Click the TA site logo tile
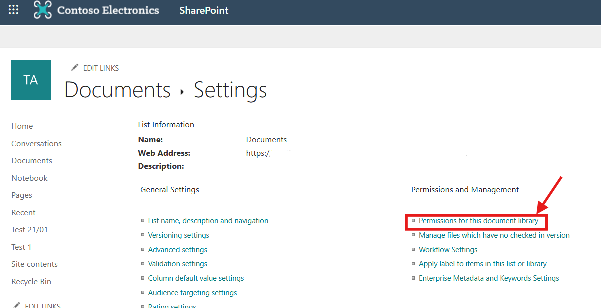 [x=31, y=80]
